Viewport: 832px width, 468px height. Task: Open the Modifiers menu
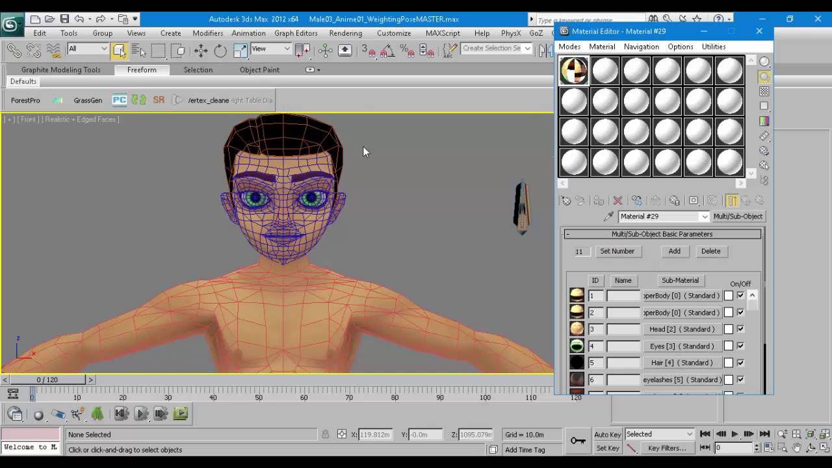(207, 33)
